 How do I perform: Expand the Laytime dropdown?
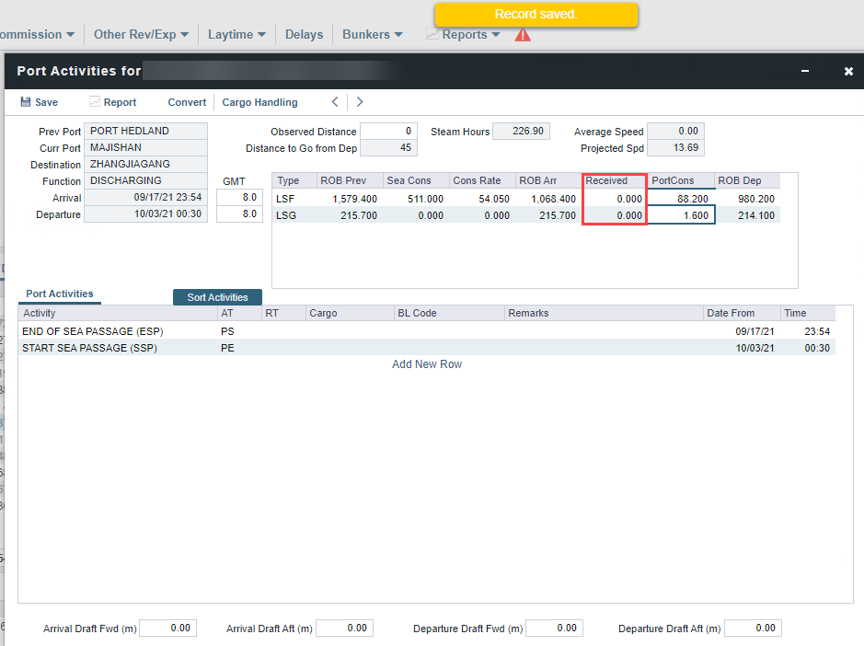(x=236, y=35)
